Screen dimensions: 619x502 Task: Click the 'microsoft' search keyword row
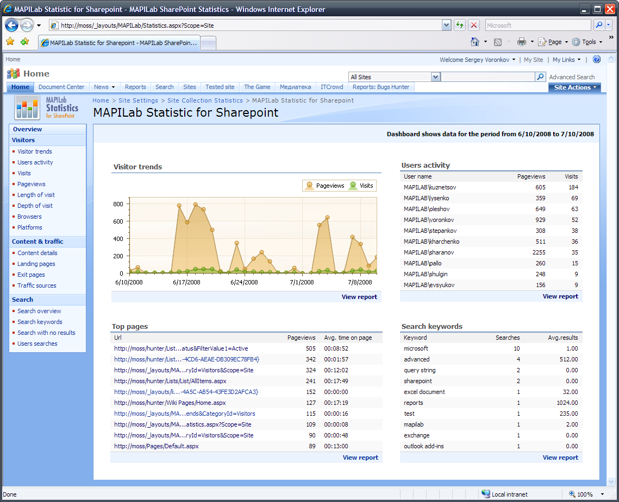[x=491, y=348]
